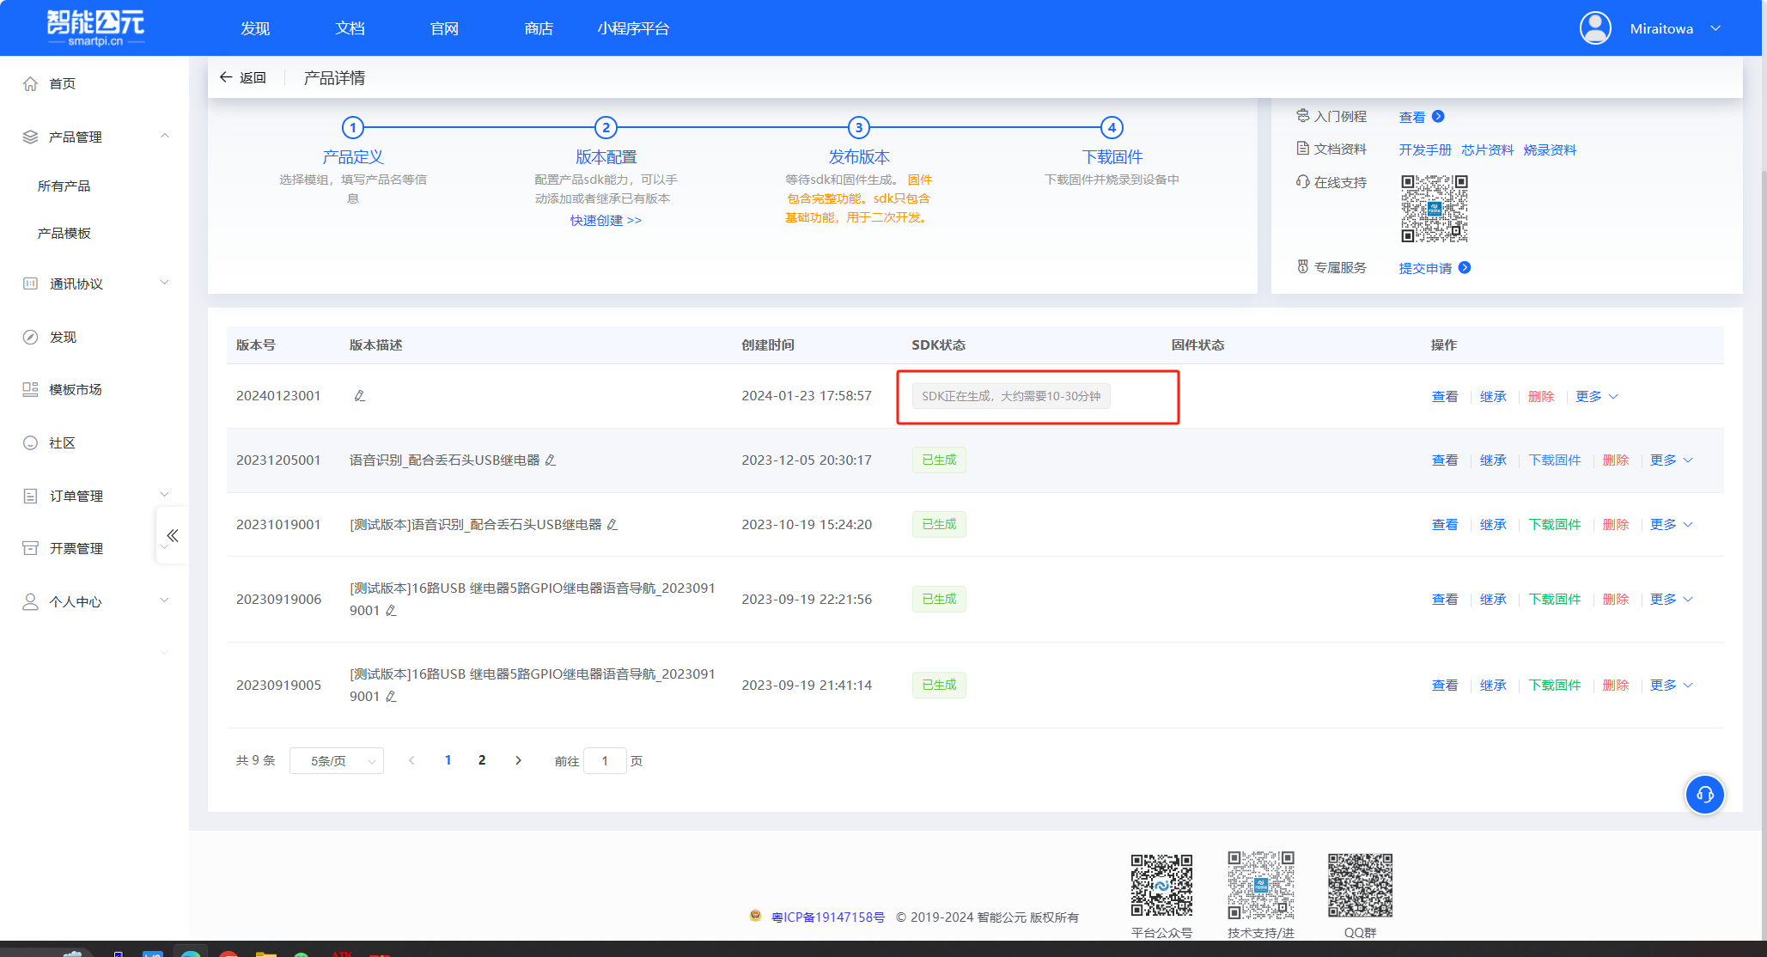
Task: Expand the 个人中心 sidebar section
Action: 165,600
